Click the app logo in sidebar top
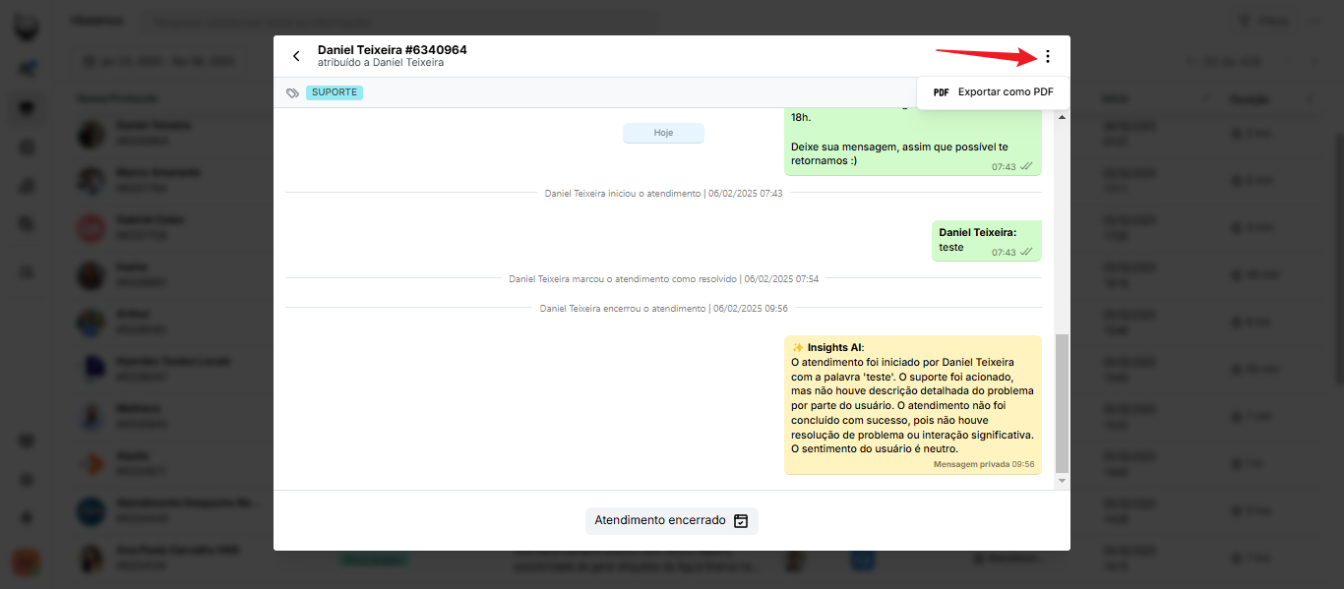This screenshot has width=1344, height=589. (x=27, y=25)
